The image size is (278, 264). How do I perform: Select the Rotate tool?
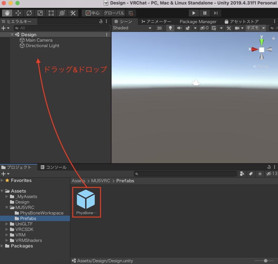pos(29,13)
